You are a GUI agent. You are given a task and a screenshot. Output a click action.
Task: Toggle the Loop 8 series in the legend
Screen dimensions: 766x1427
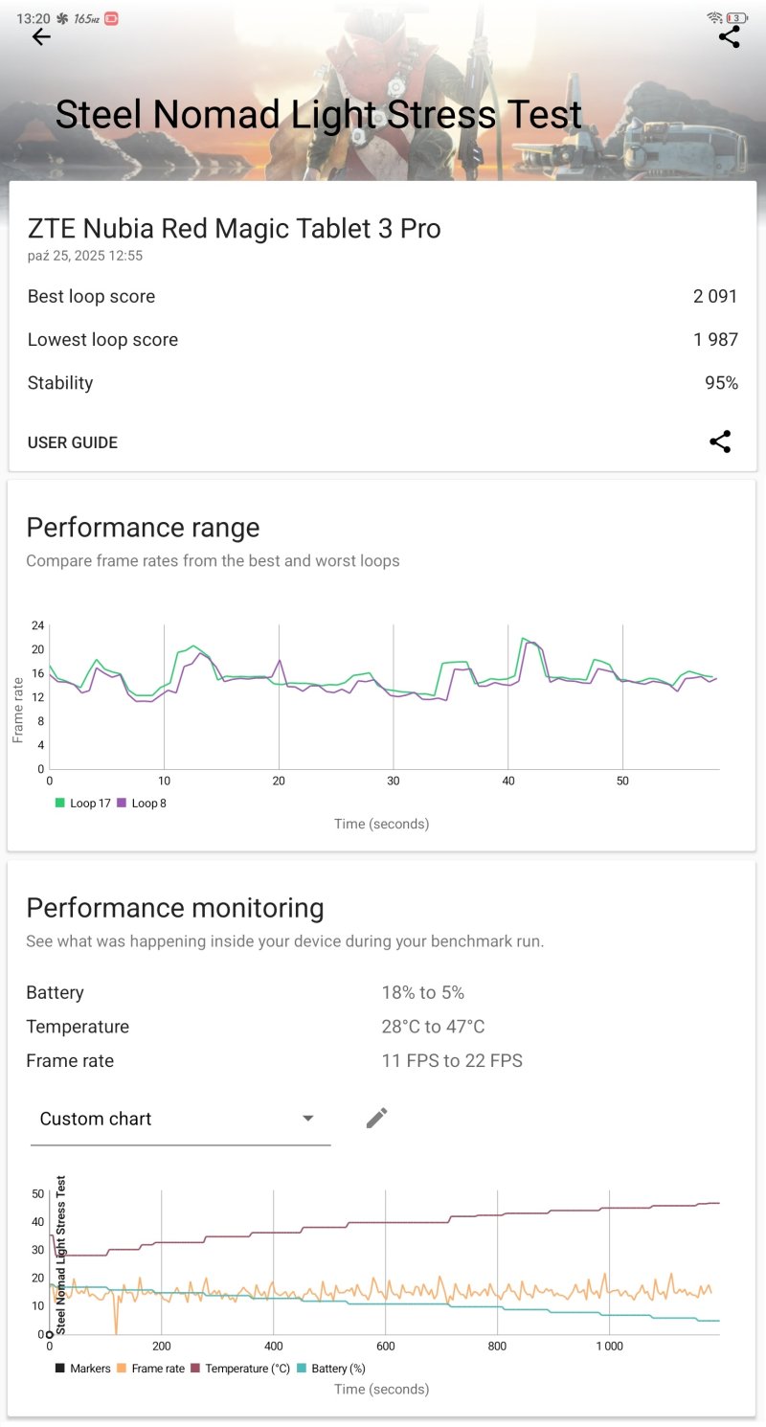[142, 804]
